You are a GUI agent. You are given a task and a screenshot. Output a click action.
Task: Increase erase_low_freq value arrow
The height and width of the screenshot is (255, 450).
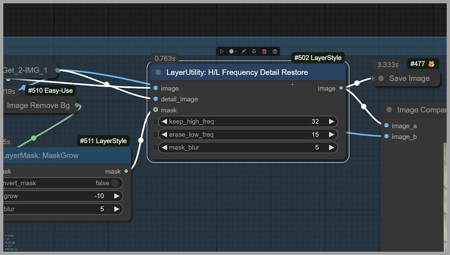[331, 134]
